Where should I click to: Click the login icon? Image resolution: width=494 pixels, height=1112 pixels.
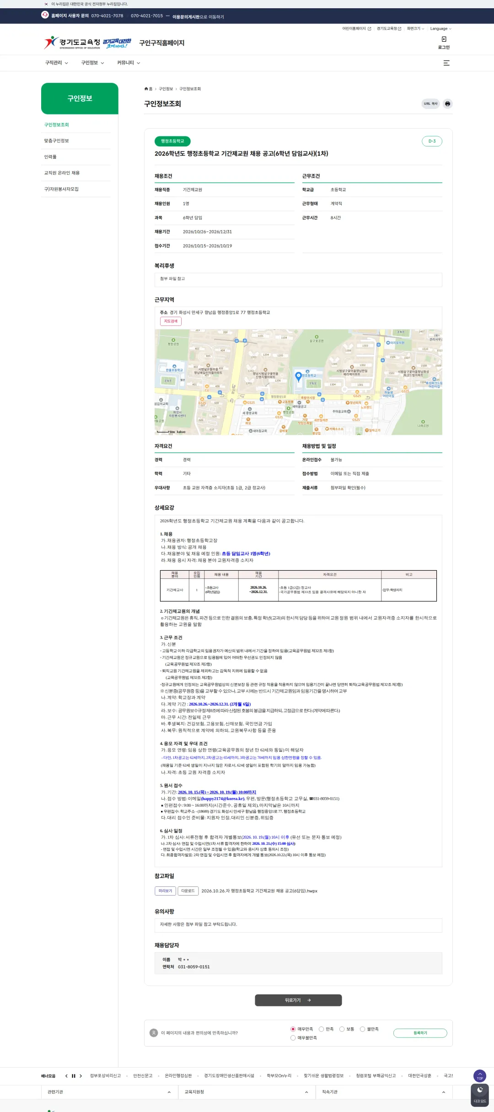[444, 39]
